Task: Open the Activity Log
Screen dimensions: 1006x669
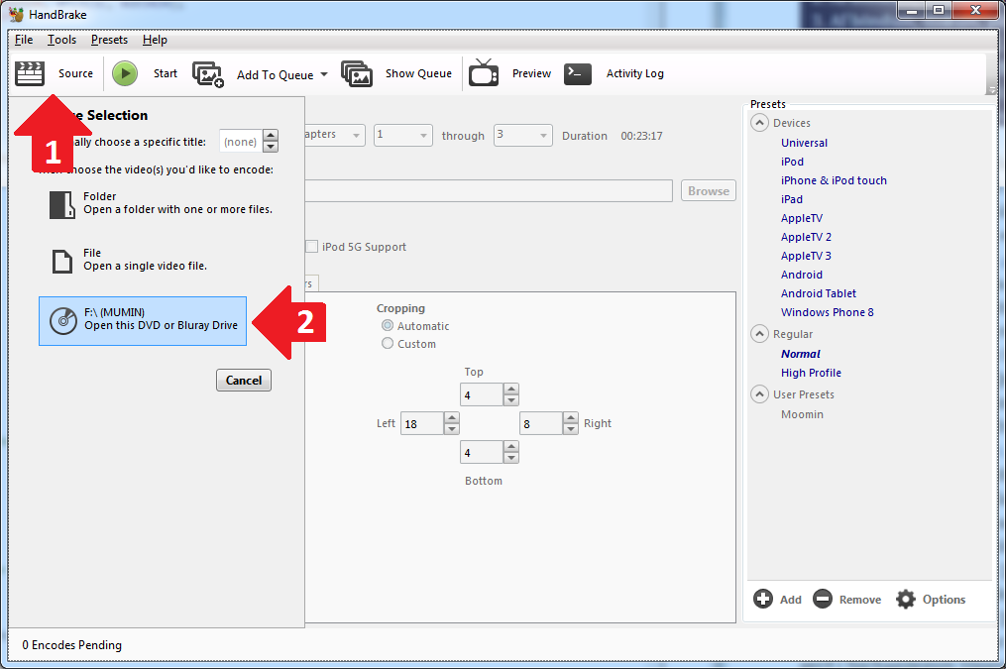Action: [x=635, y=73]
